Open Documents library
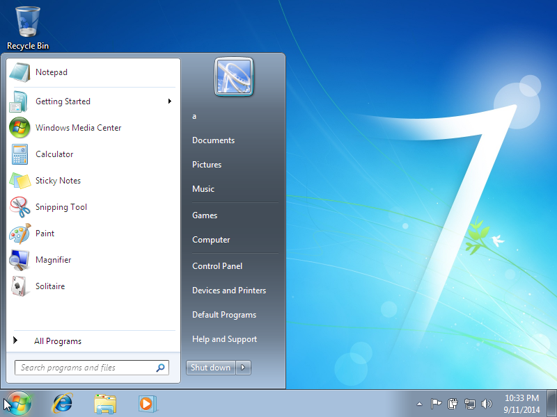The width and height of the screenshot is (557, 417). [x=214, y=140]
